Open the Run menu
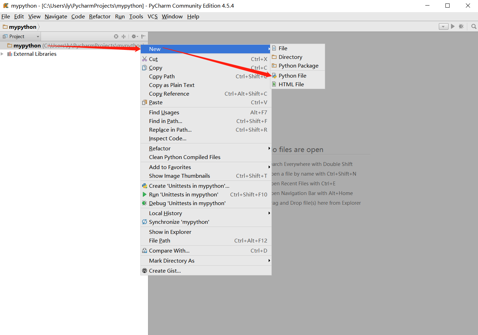 click(120, 16)
